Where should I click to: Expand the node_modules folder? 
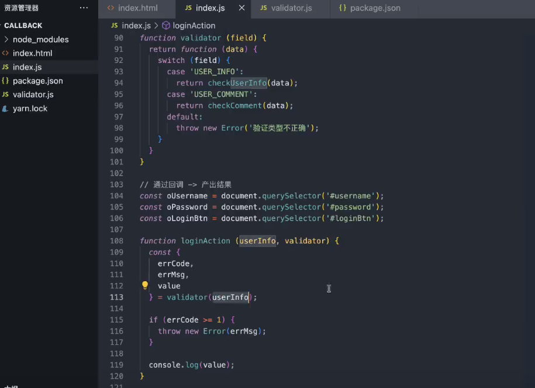6,40
